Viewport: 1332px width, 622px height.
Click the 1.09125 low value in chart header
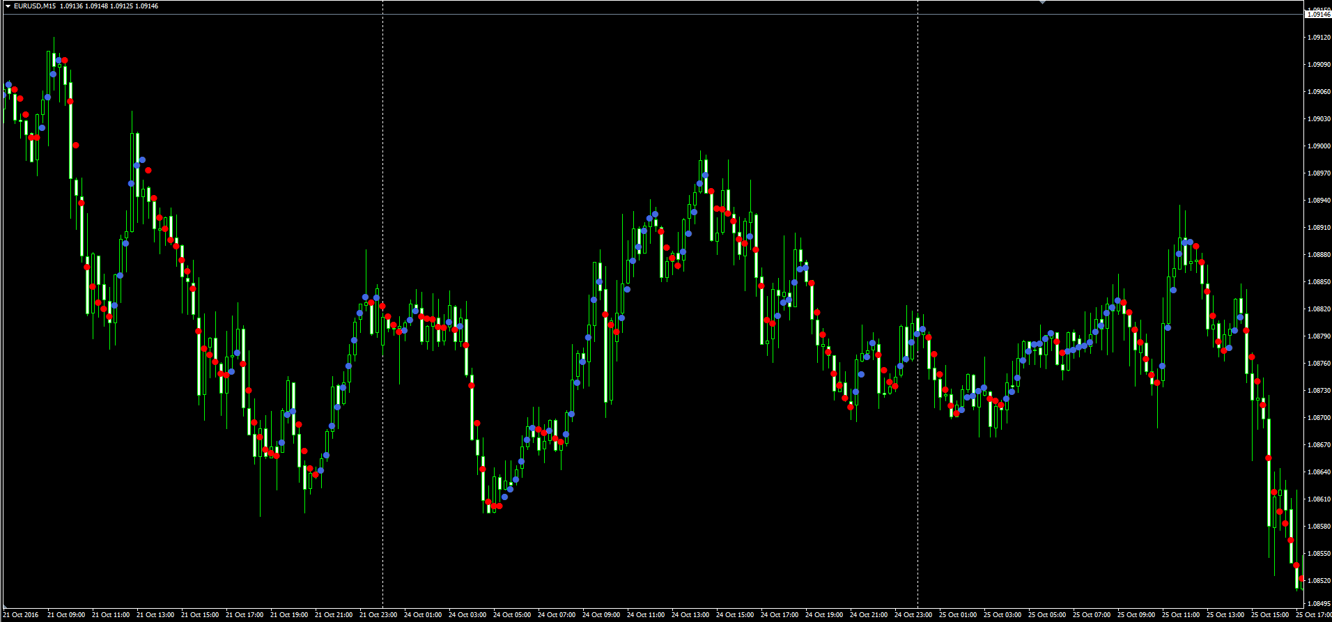121,6
